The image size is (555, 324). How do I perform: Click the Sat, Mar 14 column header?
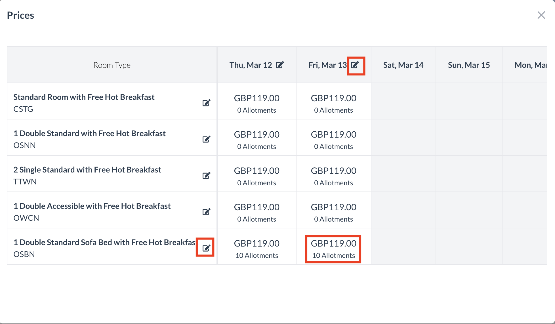pos(403,65)
